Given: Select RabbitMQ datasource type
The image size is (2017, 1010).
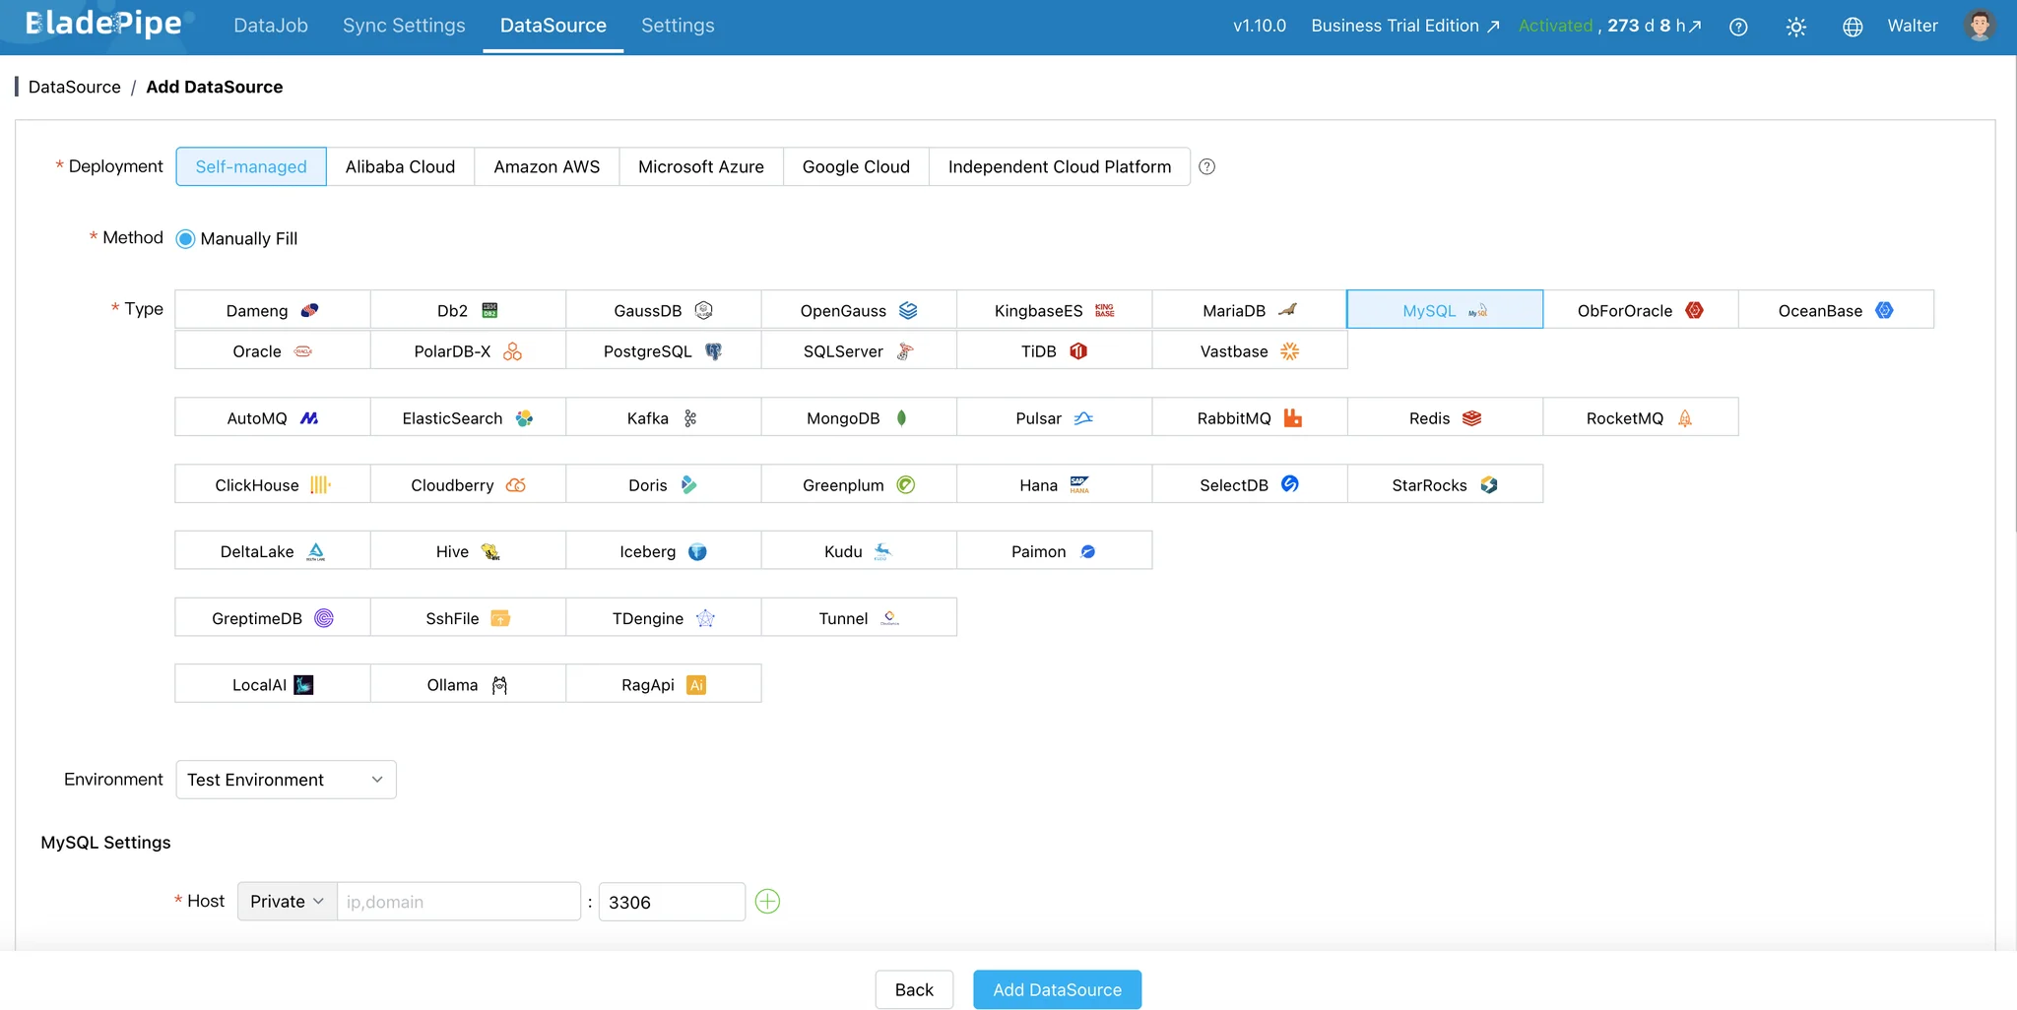Looking at the screenshot, I should 1249,418.
